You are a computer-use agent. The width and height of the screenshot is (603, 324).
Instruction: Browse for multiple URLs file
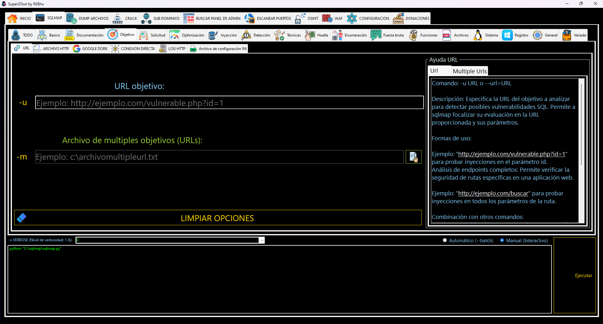pyautogui.click(x=414, y=157)
